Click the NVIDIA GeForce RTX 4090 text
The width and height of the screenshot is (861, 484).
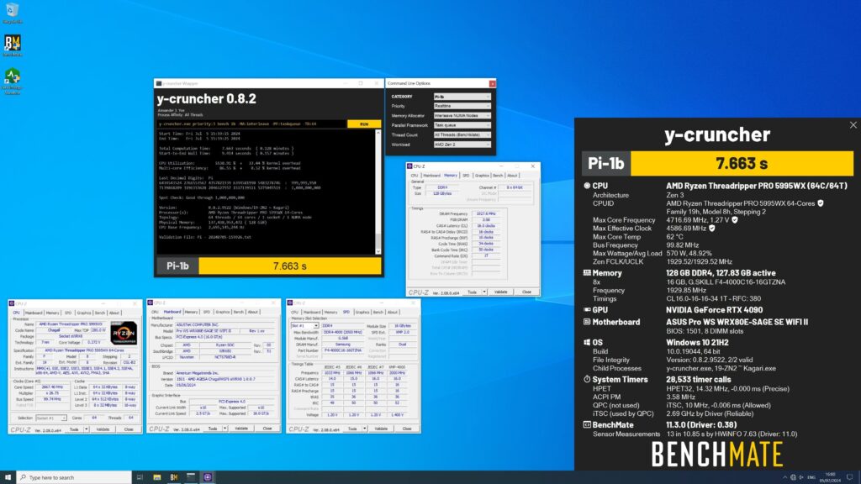coord(715,310)
